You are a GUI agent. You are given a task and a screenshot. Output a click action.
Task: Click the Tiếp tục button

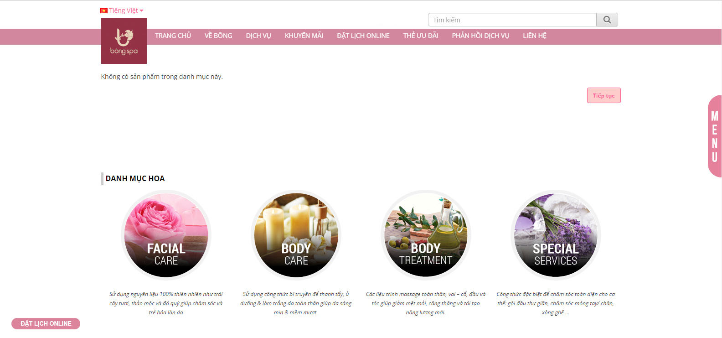[x=604, y=95]
